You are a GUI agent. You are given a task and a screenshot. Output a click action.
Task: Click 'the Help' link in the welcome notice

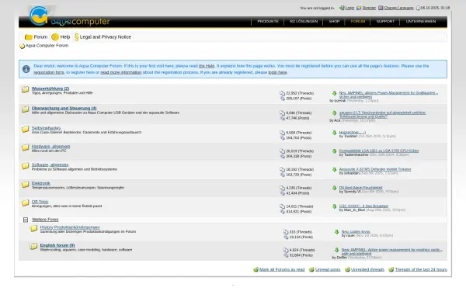click(x=207, y=66)
